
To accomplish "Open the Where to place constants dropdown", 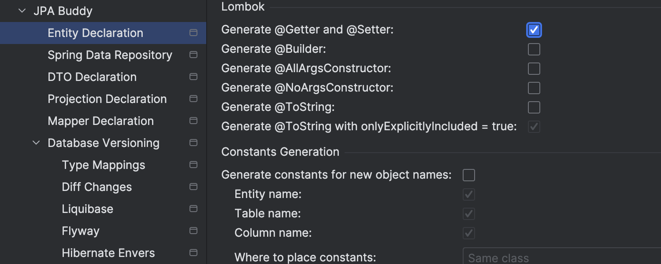I will coord(562,257).
